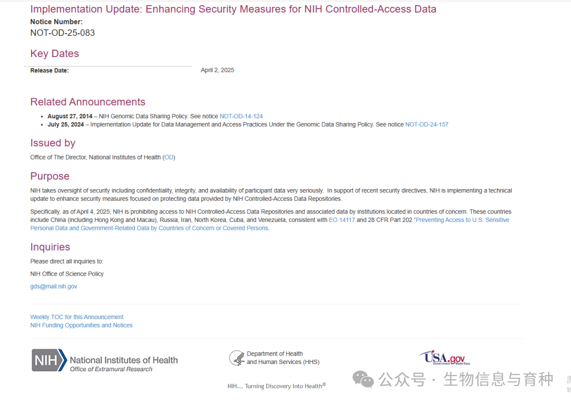Open notice NOT-OD-24-157 link

427,125
